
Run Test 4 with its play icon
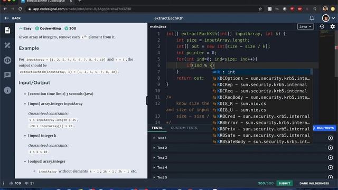pyautogui.click(x=330, y=168)
